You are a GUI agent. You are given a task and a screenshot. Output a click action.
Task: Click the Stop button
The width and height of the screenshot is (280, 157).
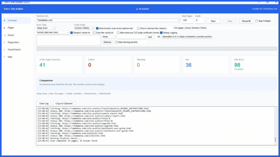230,21
